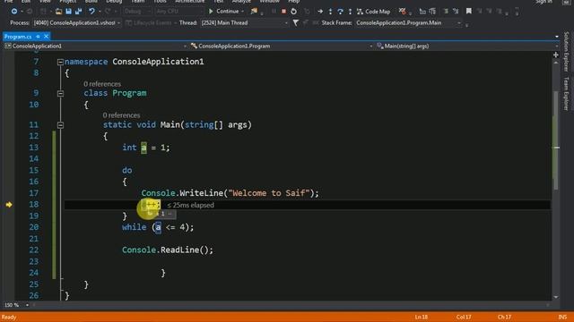Image resolution: width=574 pixels, height=322 pixels.
Task: Click the Console.ReadLine() statement
Action: (x=168, y=250)
